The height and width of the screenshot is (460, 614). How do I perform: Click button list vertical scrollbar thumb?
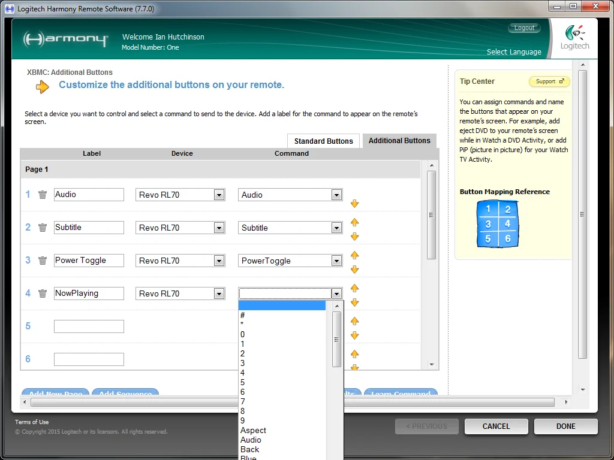click(432, 215)
